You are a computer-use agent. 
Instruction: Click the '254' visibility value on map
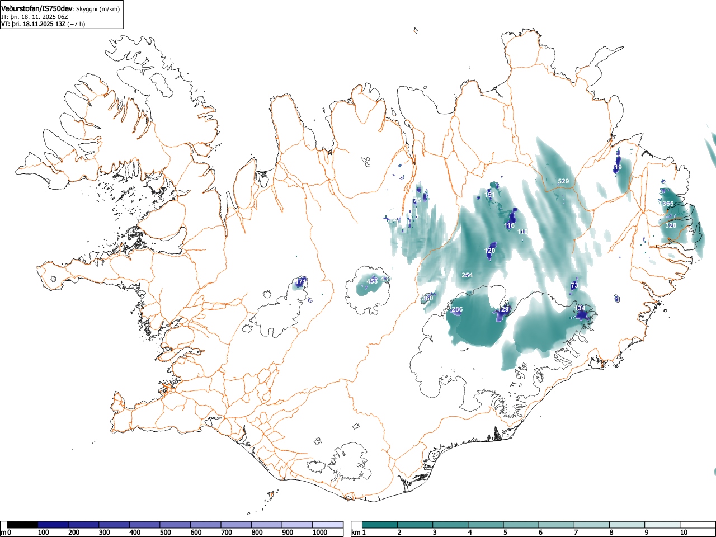pos(467,275)
